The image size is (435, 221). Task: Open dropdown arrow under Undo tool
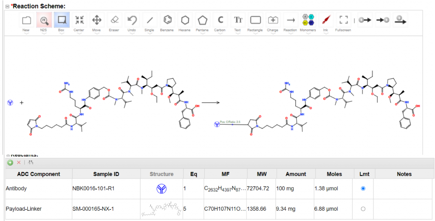click(132, 34)
